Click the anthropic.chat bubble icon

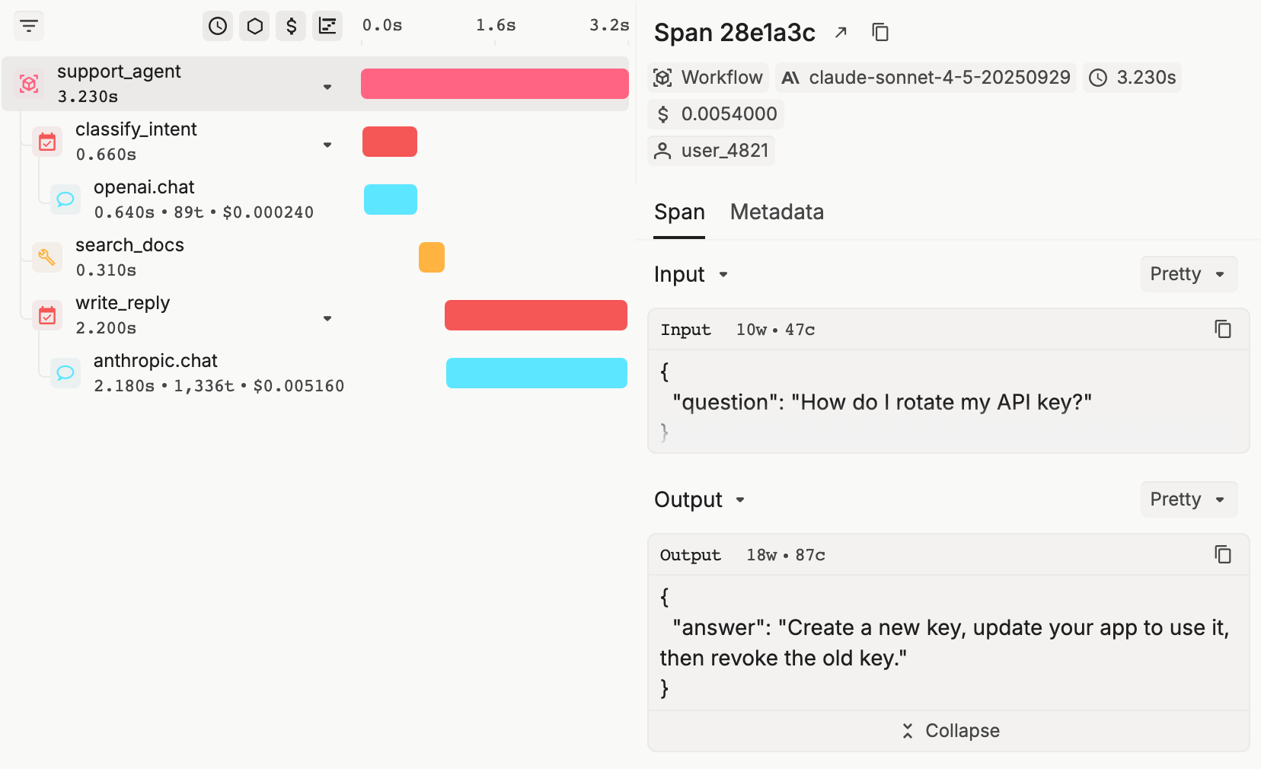65,373
